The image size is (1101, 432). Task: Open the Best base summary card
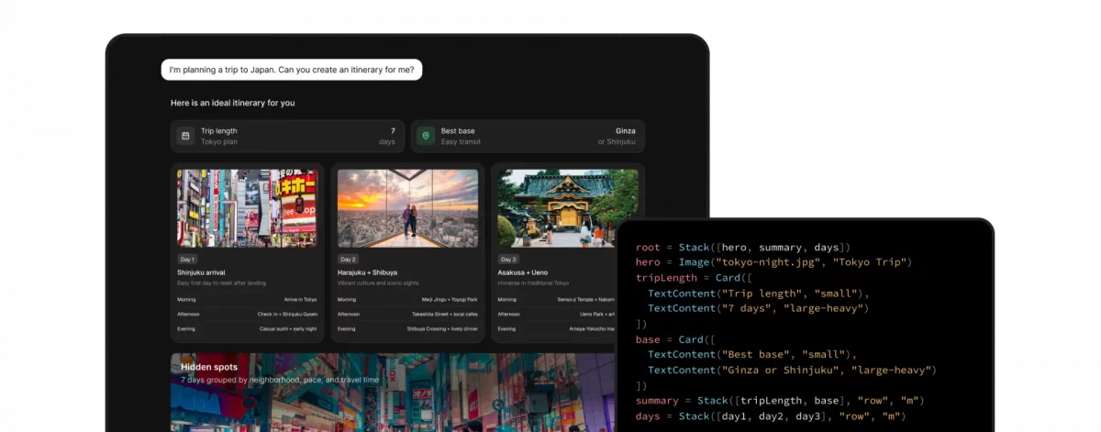point(528,137)
